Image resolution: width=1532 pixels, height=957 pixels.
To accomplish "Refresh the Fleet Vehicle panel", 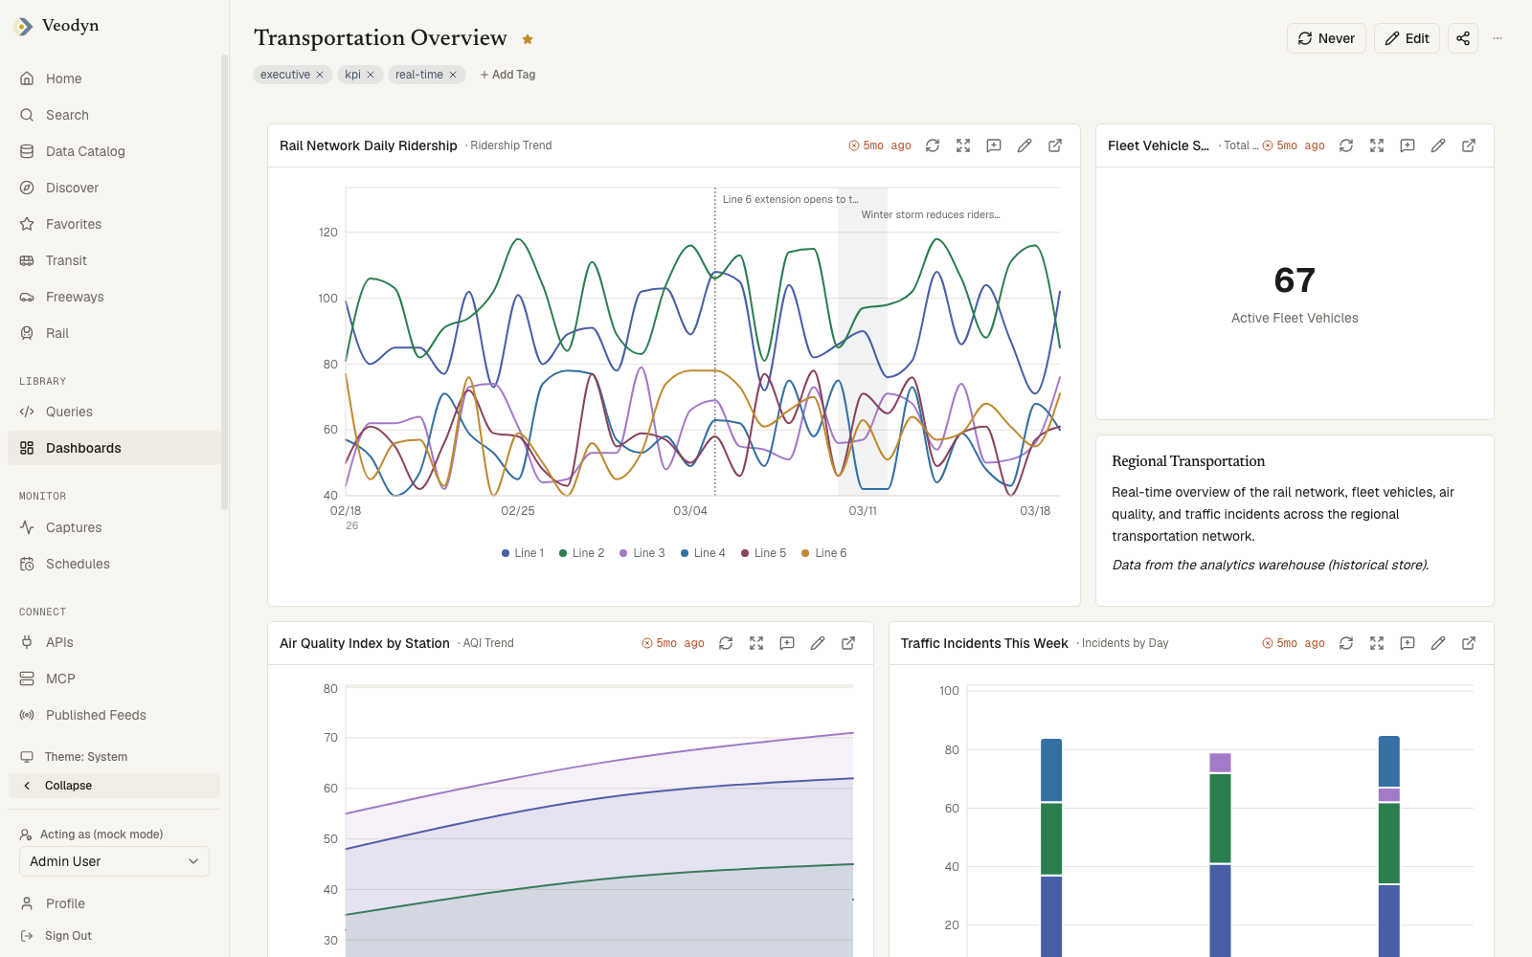I will click(x=1346, y=145).
